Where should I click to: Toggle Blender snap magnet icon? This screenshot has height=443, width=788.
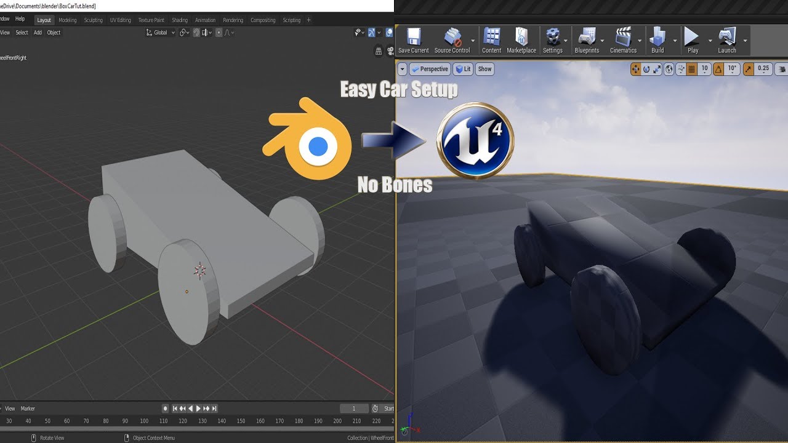coord(196,33)
